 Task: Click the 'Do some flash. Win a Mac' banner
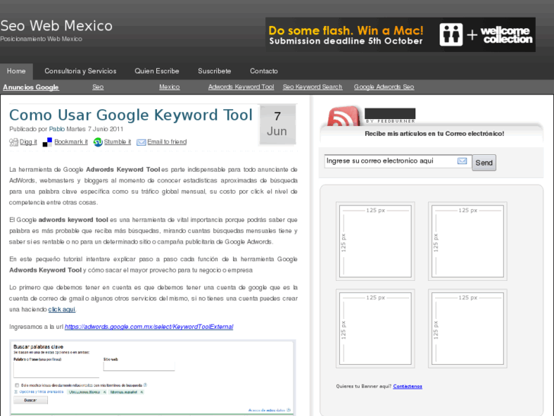[x=400, y=34]
